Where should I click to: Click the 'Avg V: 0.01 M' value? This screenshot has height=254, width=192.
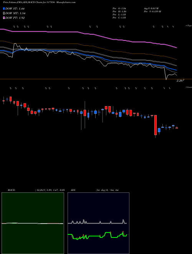click(151, 8)
